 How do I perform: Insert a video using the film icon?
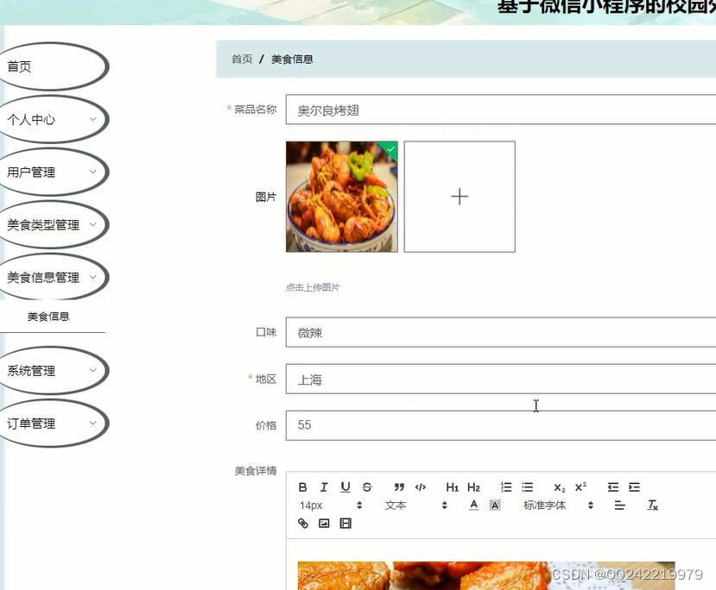[345, 523]
